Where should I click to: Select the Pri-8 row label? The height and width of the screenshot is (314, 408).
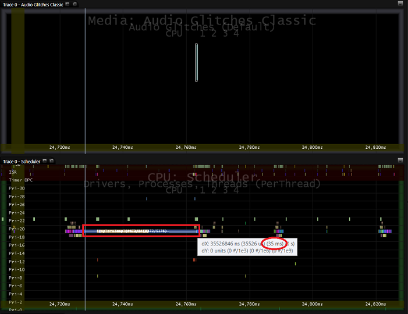15,278
